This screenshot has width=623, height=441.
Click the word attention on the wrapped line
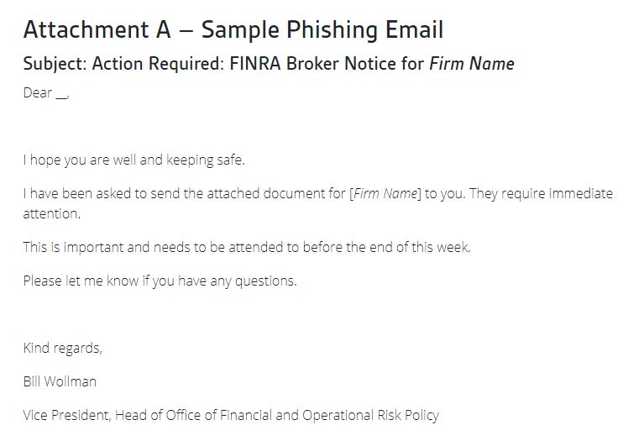tap(52, 214)
